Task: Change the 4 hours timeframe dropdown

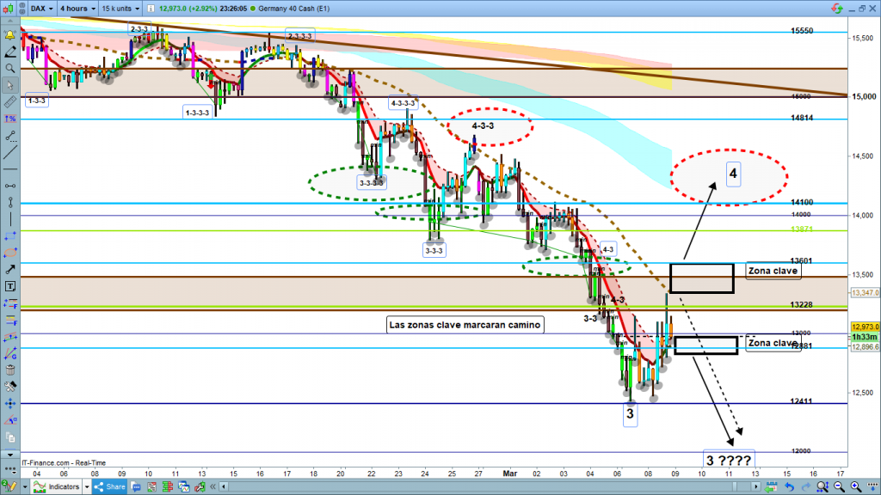Action: 76,8
